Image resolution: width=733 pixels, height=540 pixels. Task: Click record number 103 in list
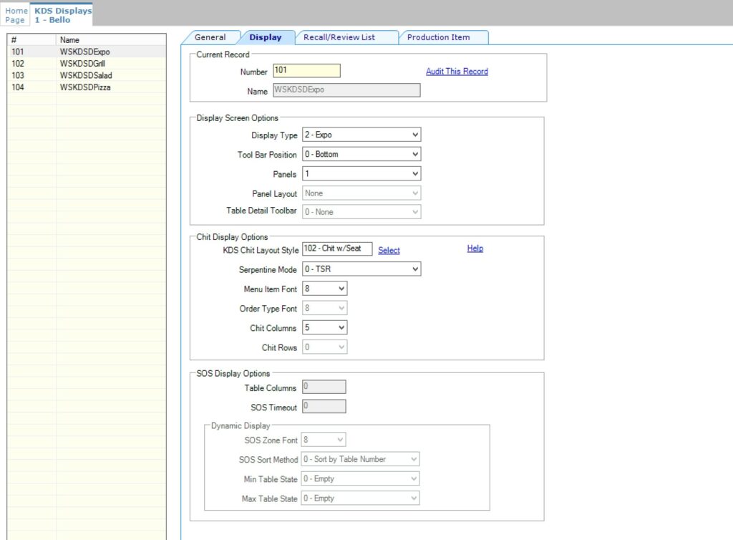(18, 75)
